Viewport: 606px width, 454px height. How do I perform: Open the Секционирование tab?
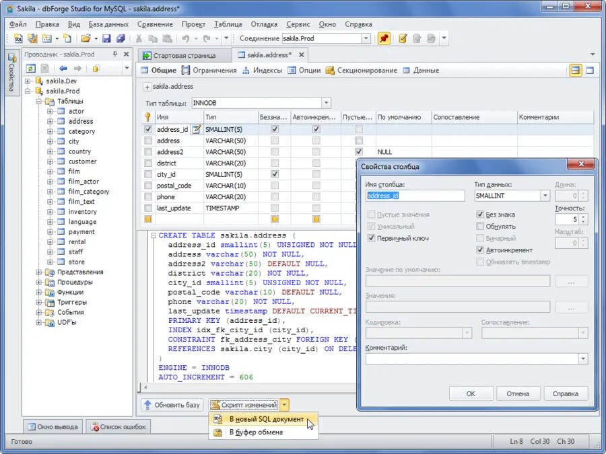coord(361,70)
